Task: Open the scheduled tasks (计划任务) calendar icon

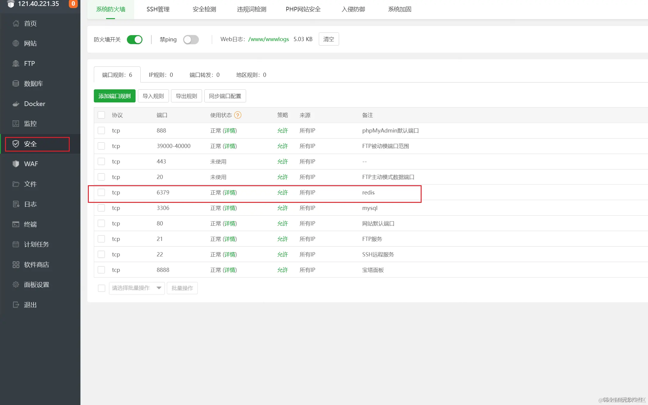Action: pos(16,244)
